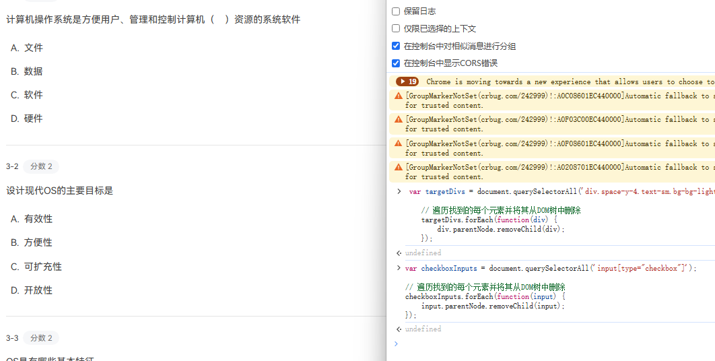Click the 分数 2 badge beside 3-2
Viewport: 715px width, 361px height.
(40, 166)
